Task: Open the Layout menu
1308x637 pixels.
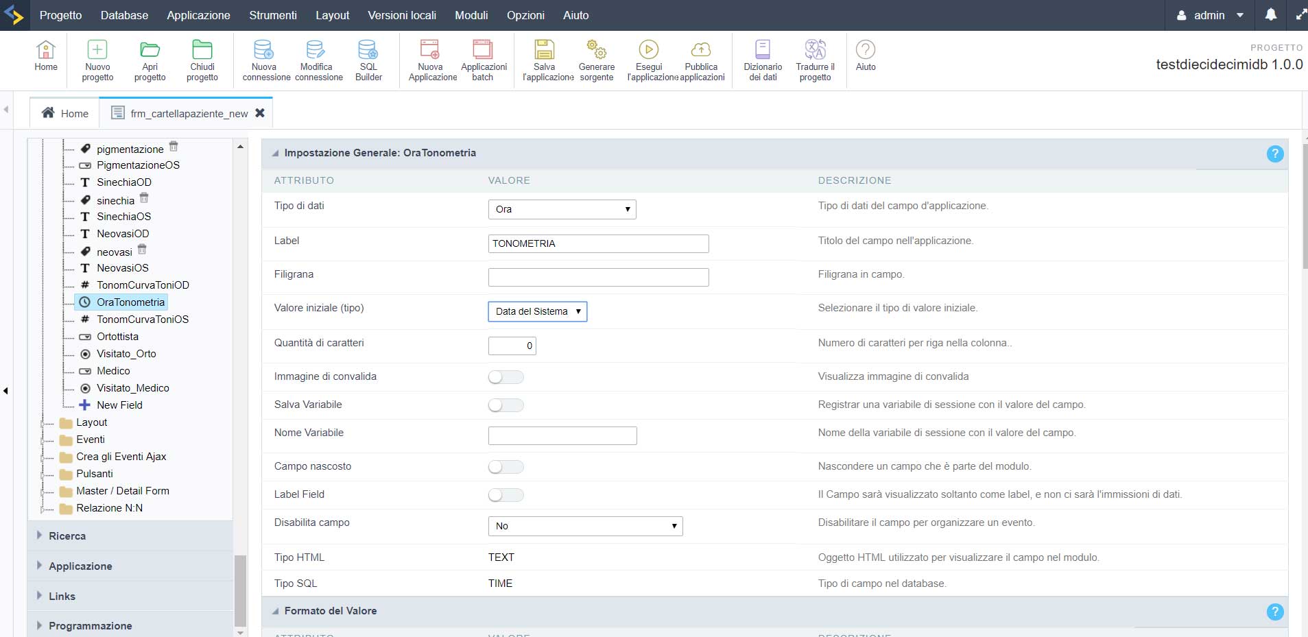Action: (x=332, y=15)
